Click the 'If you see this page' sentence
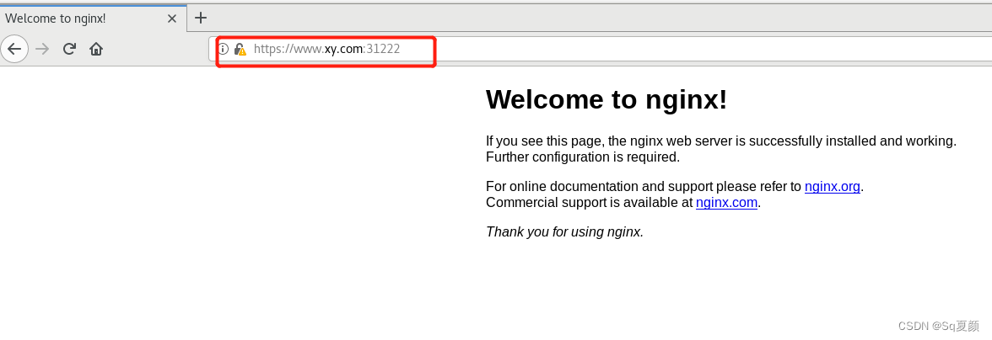This screenshot has width=992, height=340. click(721, 141)
